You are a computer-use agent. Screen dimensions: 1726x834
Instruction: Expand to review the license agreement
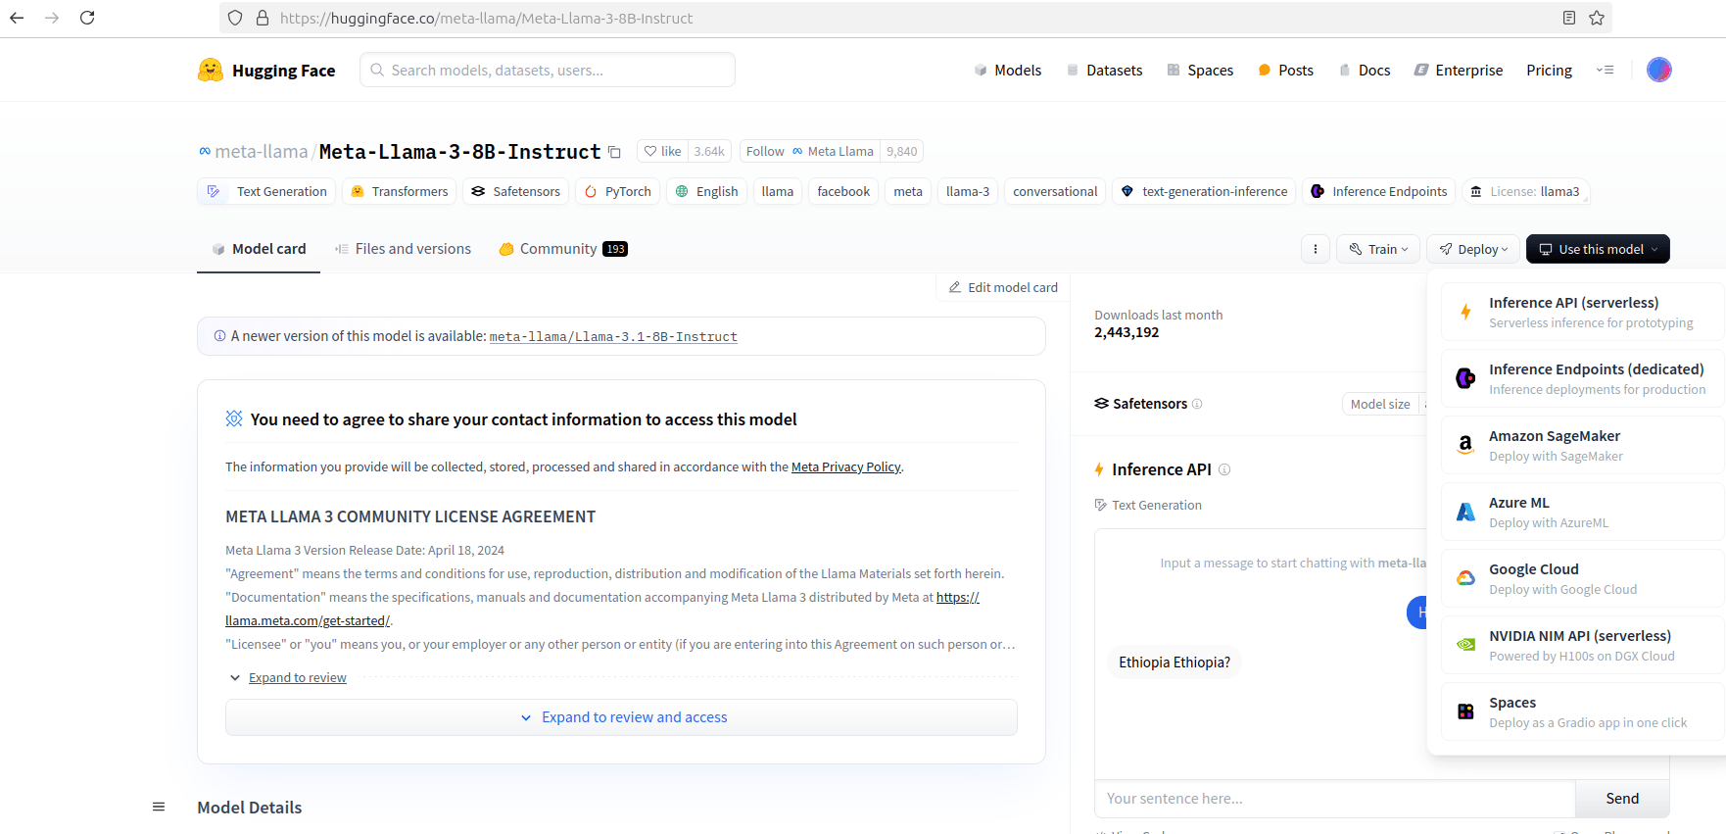298,677
